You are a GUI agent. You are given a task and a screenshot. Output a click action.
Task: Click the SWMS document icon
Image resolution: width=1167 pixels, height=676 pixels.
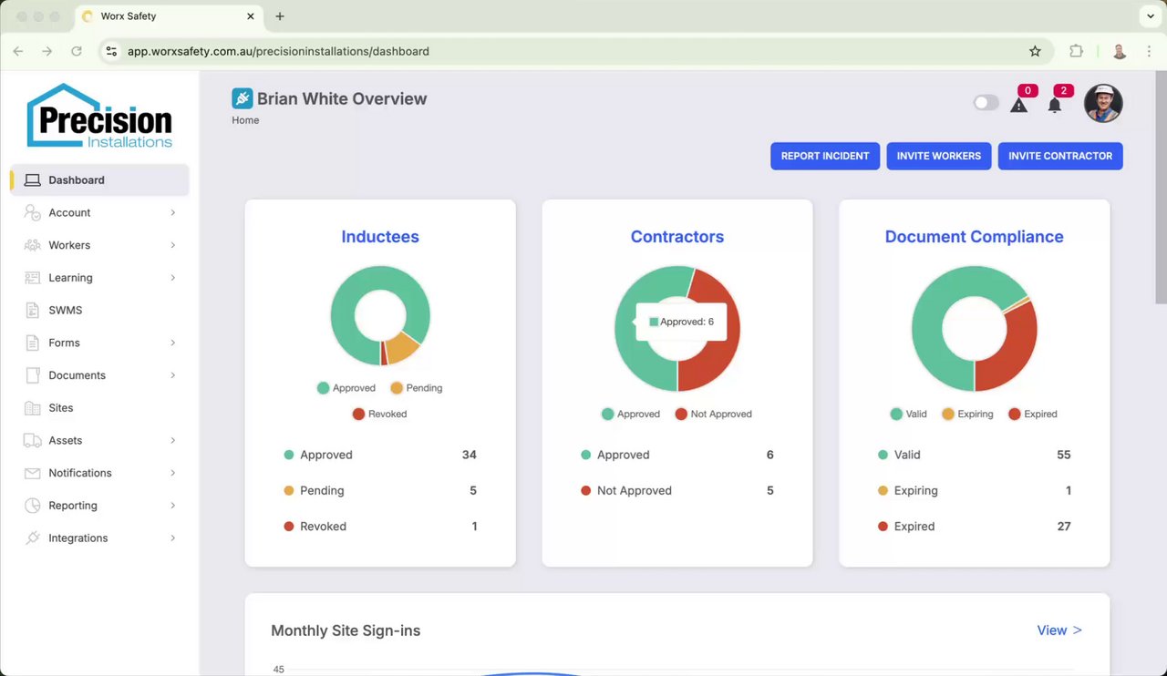pos(32,311)
